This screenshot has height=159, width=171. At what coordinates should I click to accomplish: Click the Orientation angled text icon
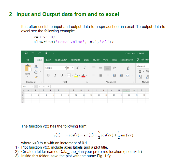coord(114,68)
